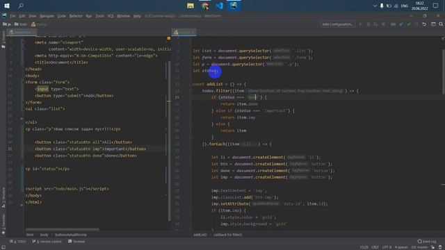Click Git Update Project blue arrow
Screen dimensions: 445x250
click(401, 24)
